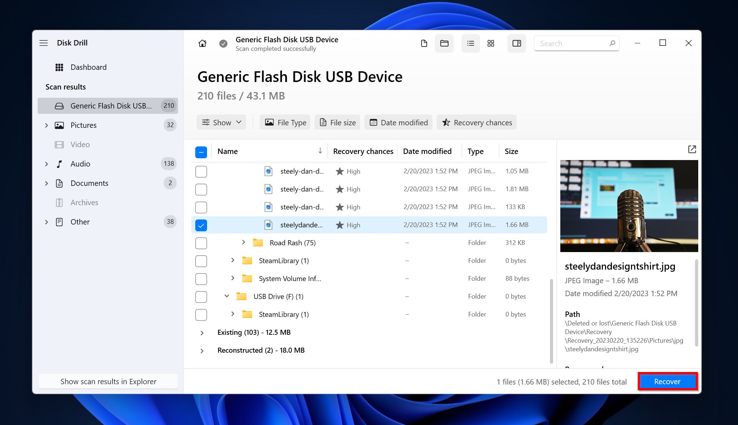This screenshot has height=425, width=738.
Task: Sort by Size column header
Action: tap(511, 151)
